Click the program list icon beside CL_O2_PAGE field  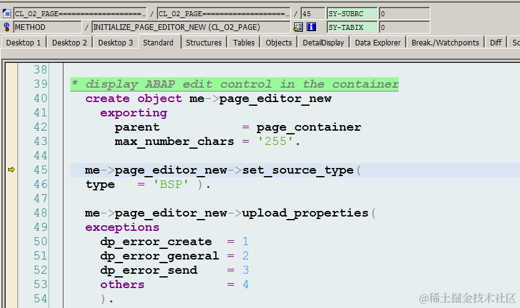coord(7,14)
